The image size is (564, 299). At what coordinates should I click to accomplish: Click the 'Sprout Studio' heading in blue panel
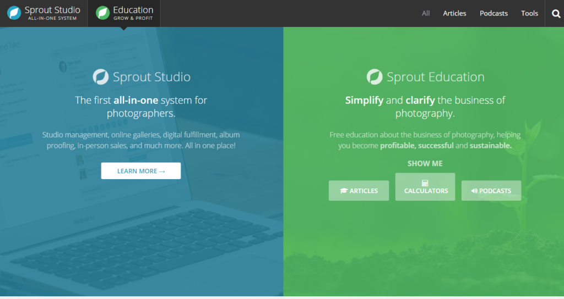(151, 77)
